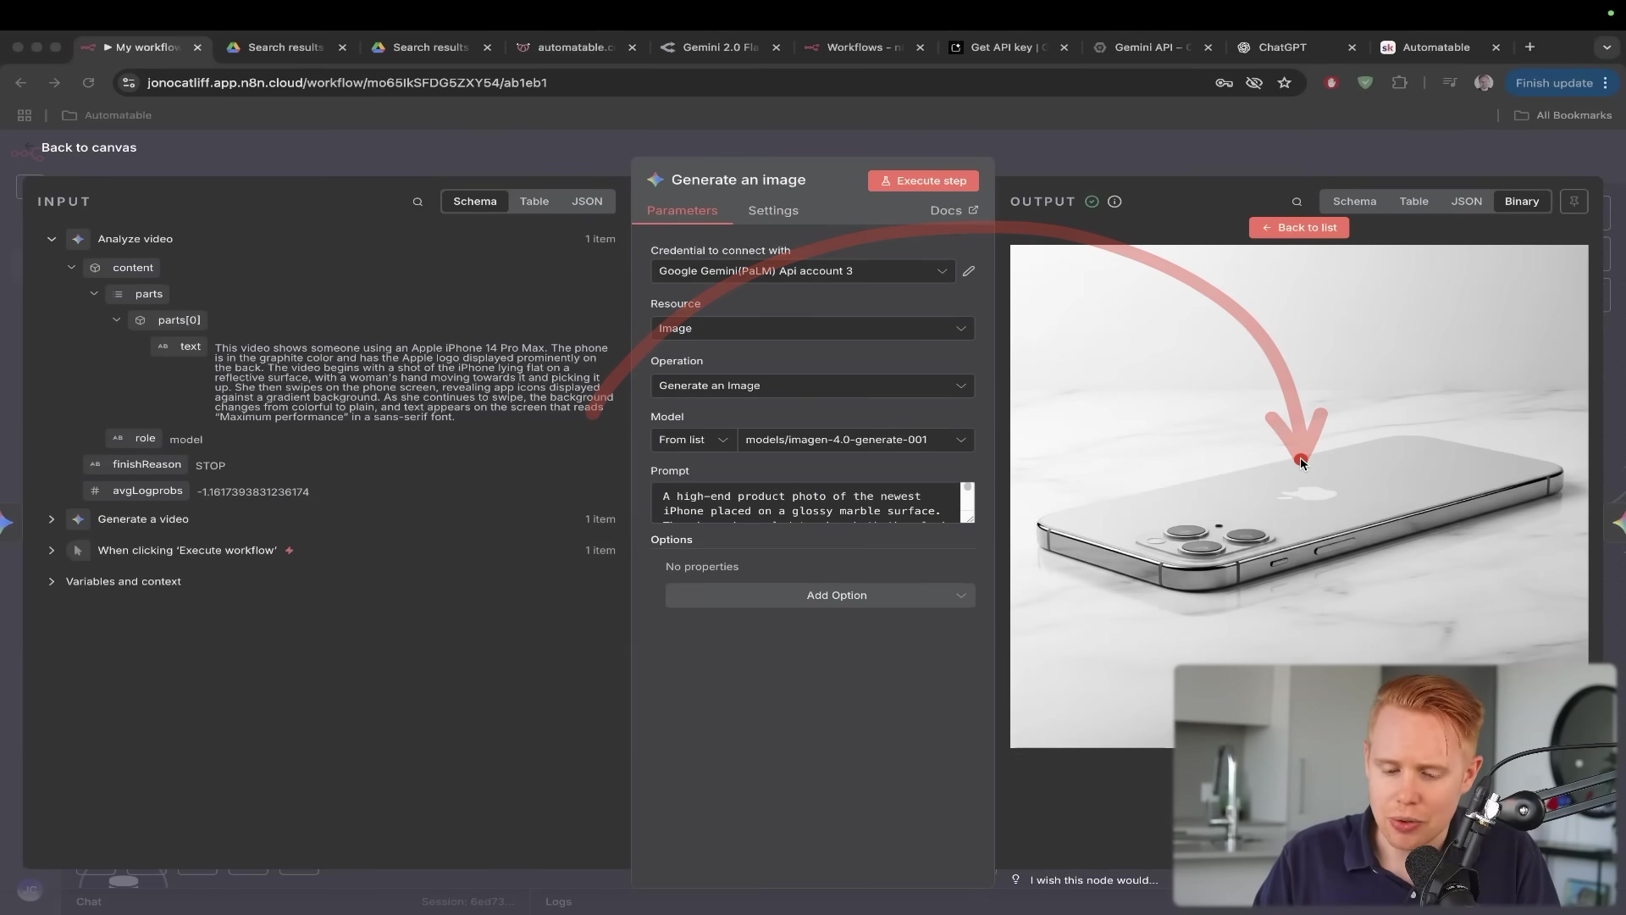Click the red extension icon in toolbar
Screen dimensions: 1626x915
1331,83
